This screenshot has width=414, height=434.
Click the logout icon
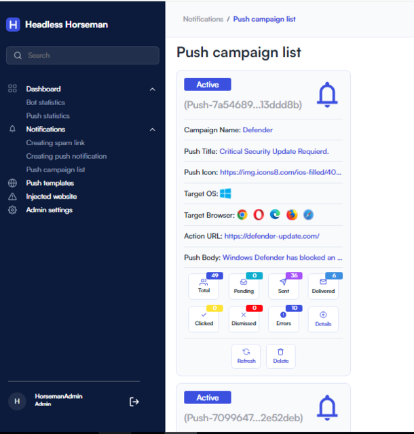coord(134,401)
